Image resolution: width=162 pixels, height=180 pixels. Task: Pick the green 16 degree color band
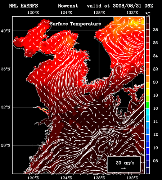pyautogui.click(x=148, y=105)
